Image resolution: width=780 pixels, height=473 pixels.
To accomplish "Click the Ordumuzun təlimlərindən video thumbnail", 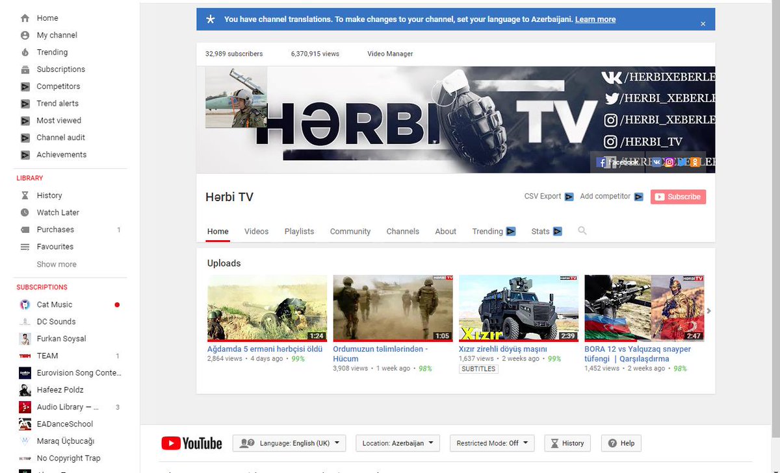I will click(x=393, y=308).
